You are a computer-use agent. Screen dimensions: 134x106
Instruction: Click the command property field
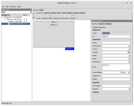(x=116, y=86)
